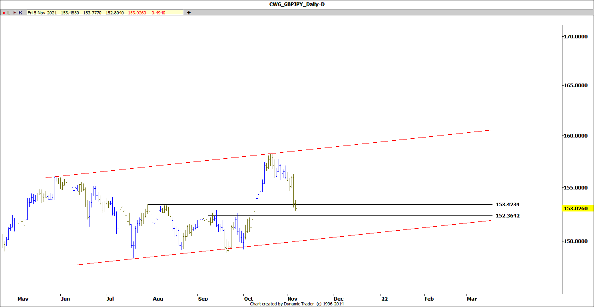This screenshot has width=594, height=307.
Task: Click the date Fri 5-Nov-2021 in the data bar
Action: pyautogui.click(x=42, y=13)
